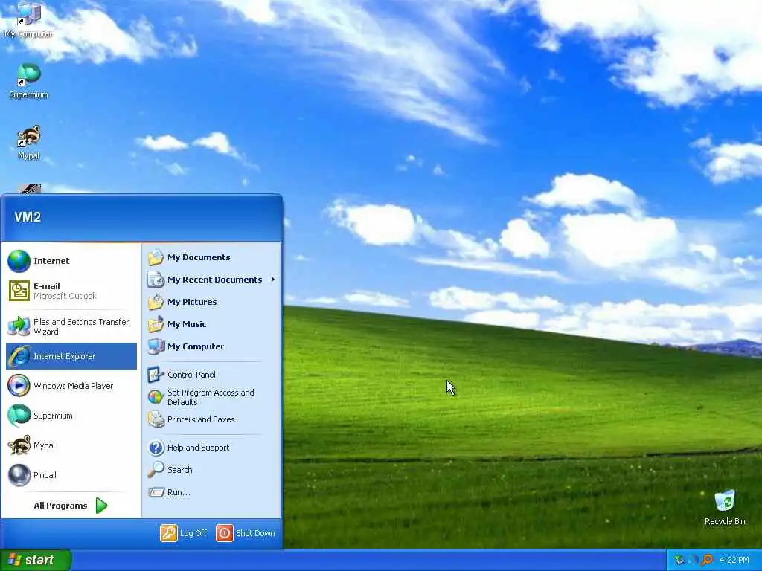Launch Files and Settings Transfer Wizard icon

(19, 326)
